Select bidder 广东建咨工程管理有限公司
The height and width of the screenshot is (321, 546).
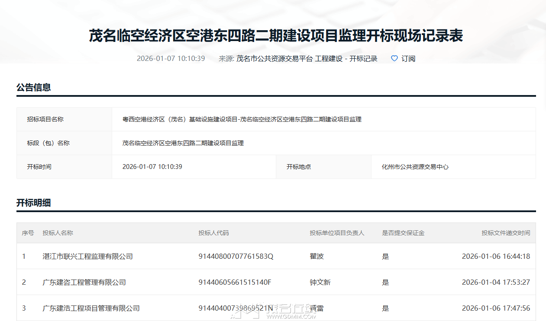[84, 282]
